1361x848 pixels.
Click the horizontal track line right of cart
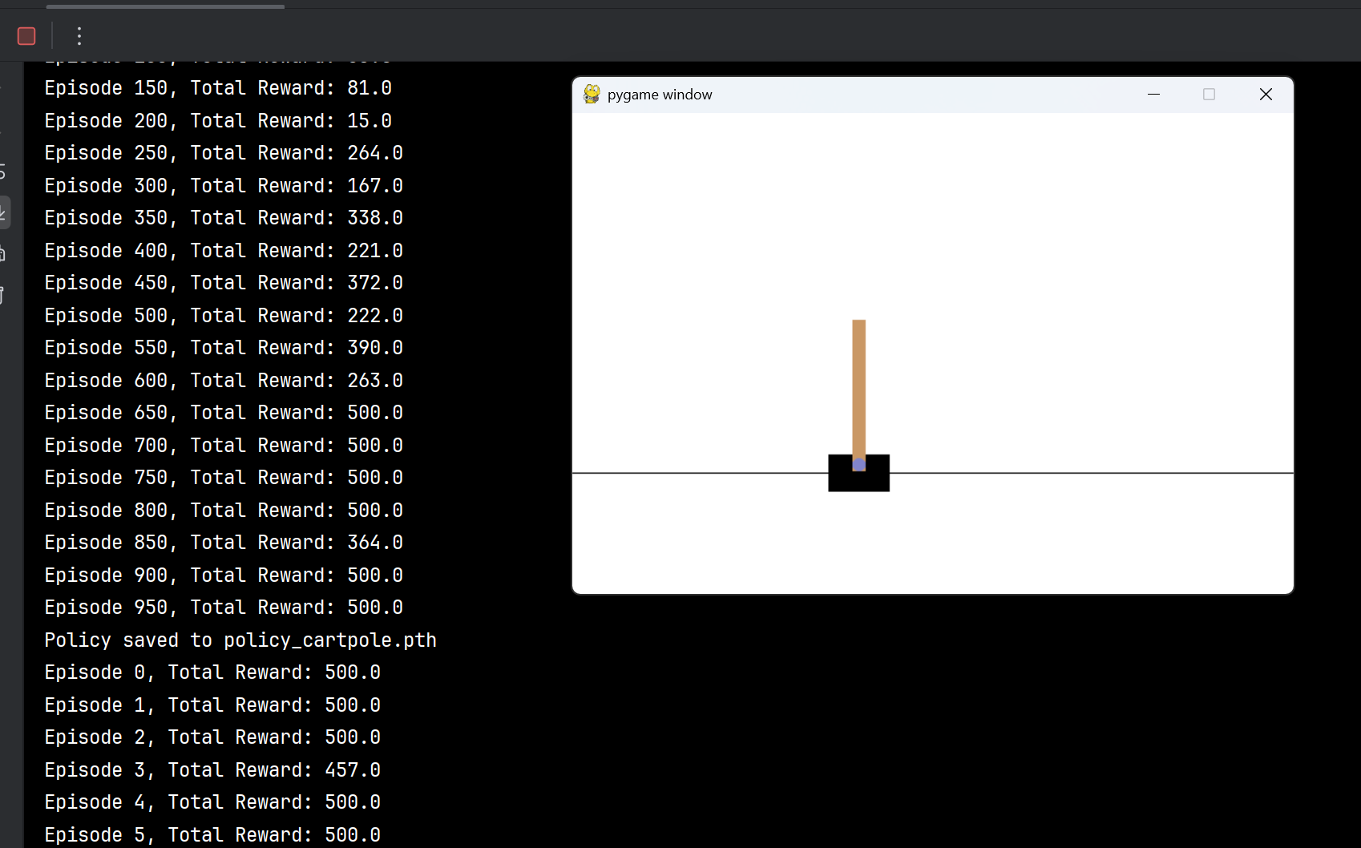1091,473
